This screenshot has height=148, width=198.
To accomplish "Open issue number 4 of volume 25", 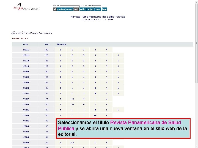I will 95,77.
